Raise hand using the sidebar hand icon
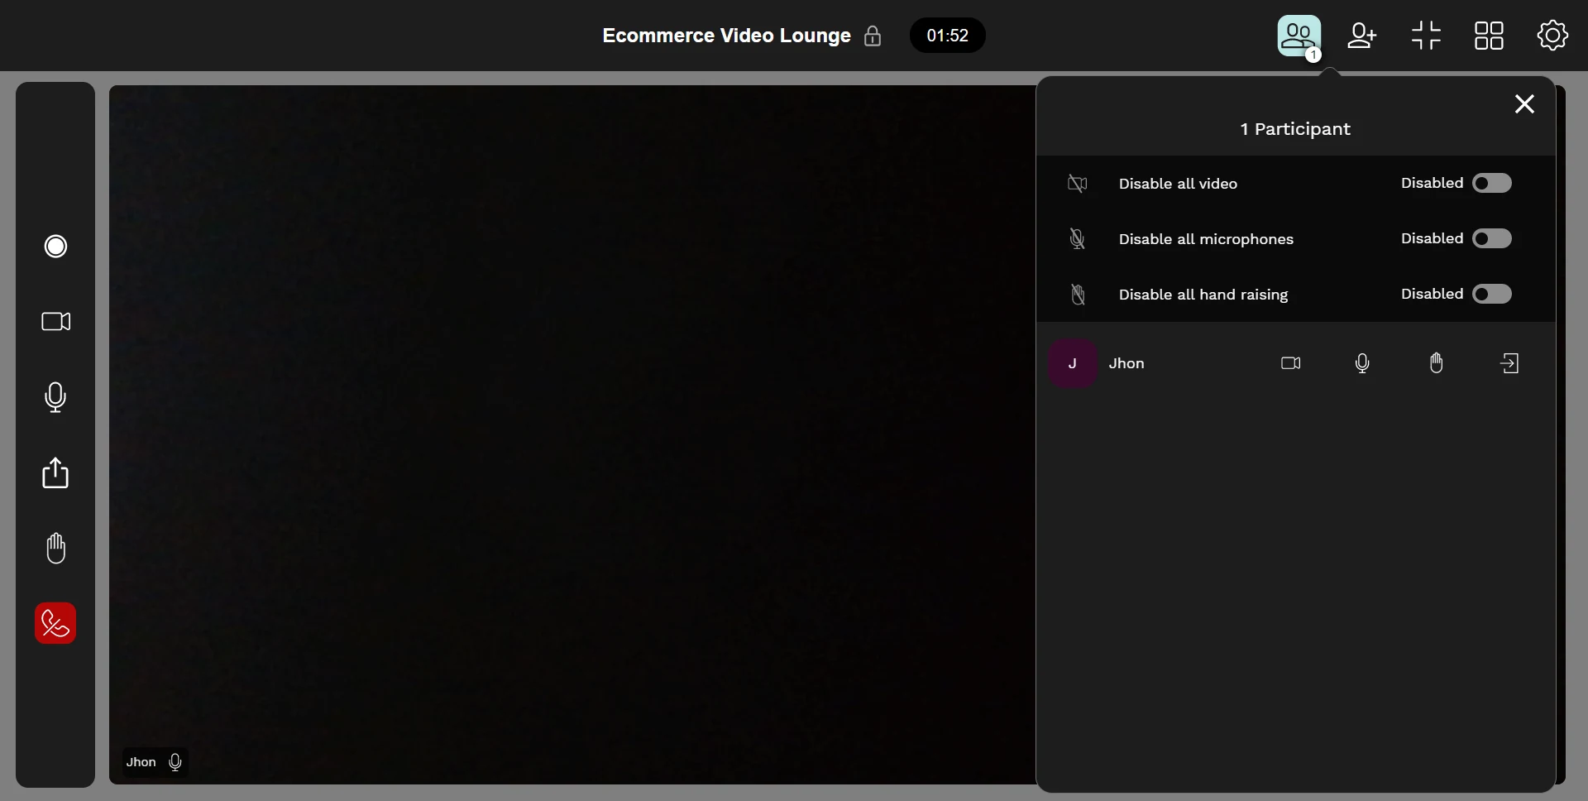The width and height of the screenshot is (1588, 801). point(55,548)
